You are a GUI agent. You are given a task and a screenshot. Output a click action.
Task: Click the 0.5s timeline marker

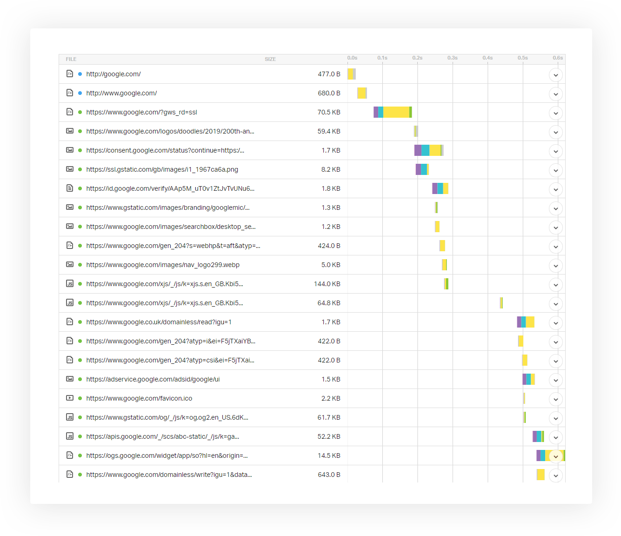coord(523,58)
